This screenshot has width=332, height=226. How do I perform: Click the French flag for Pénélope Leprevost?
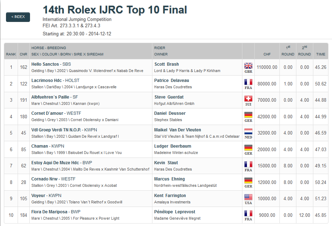pos(248,214)
